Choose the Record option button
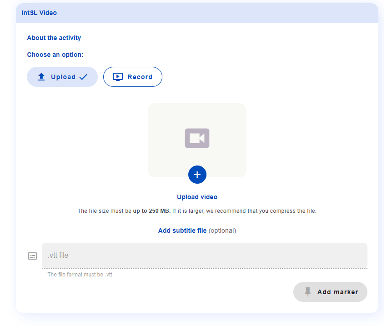392x326 pixels. tap(133, 77)
